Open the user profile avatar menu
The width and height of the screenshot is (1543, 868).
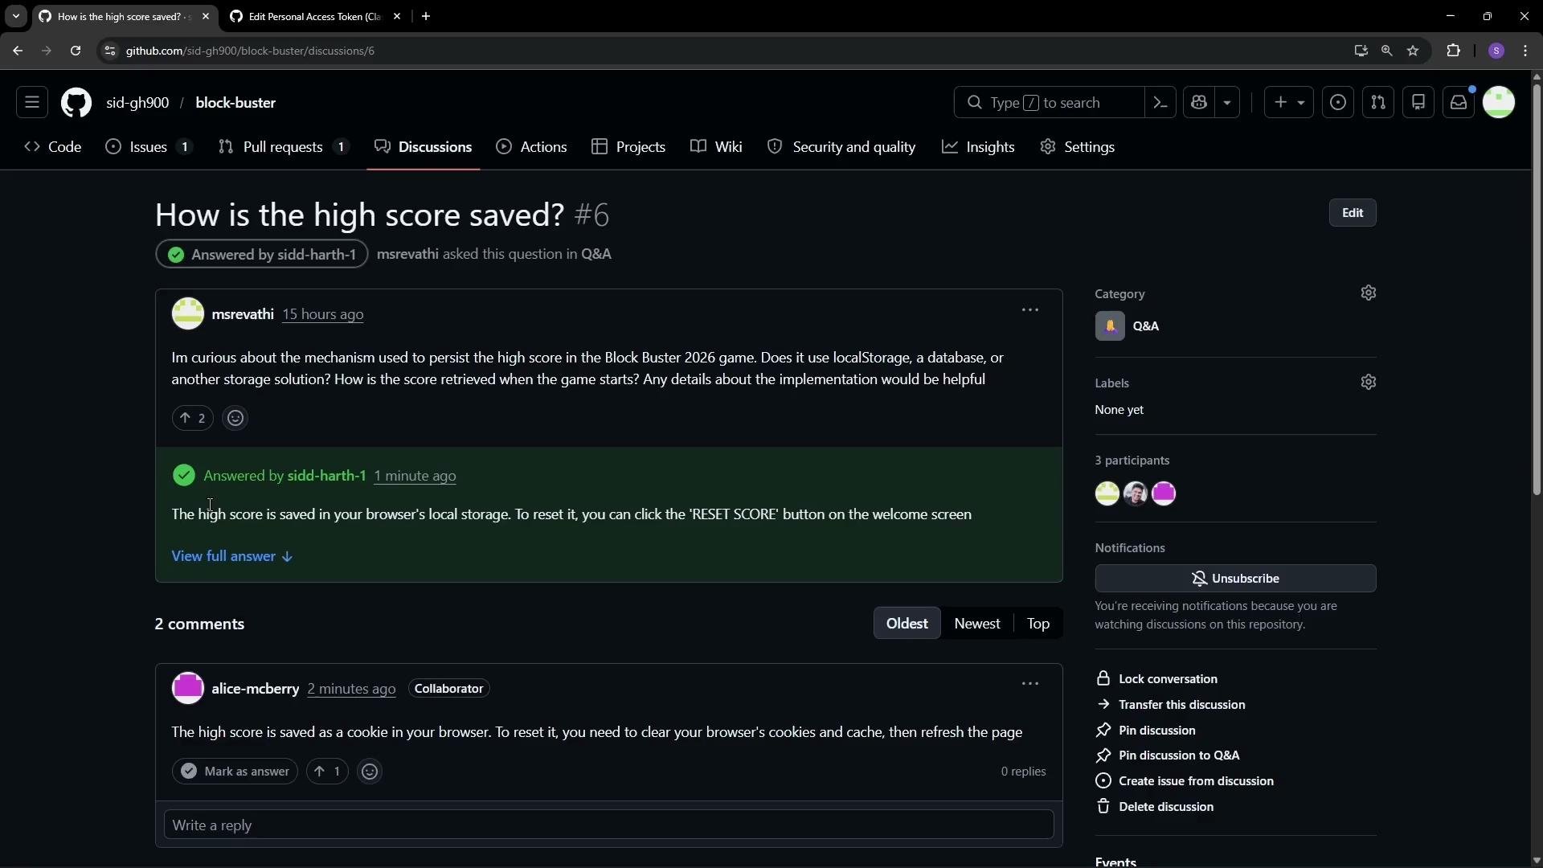tap(1499, 103)
